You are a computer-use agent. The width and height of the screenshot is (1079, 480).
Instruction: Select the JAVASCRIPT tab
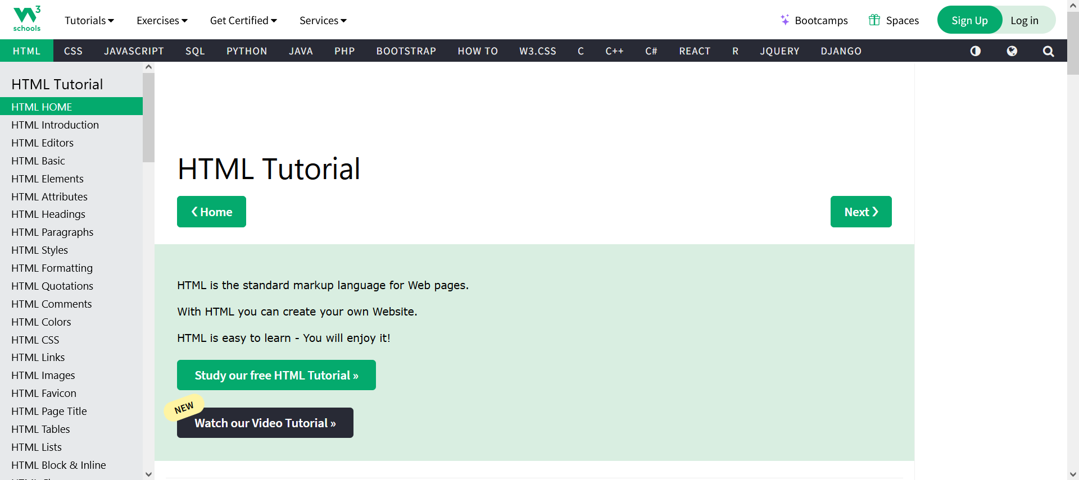pos(134,51)
